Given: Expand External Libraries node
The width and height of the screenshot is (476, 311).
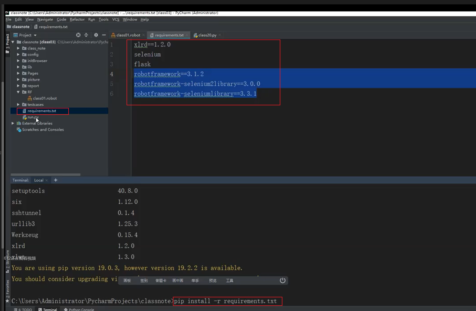Looking at the screenshot, I should pos(13,123).
